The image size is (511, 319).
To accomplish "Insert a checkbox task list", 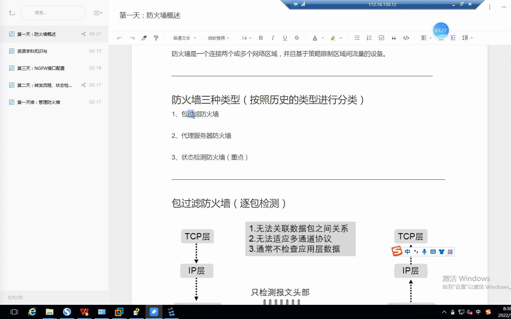I will point(381,38).
